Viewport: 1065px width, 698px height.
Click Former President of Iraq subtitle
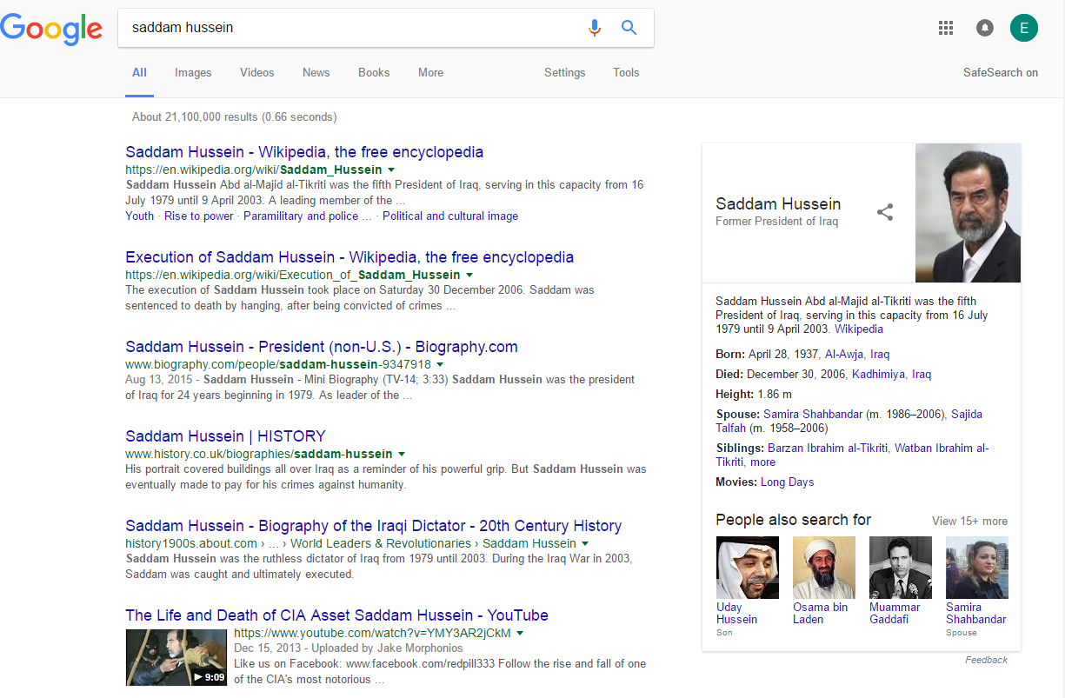point(777,222)
